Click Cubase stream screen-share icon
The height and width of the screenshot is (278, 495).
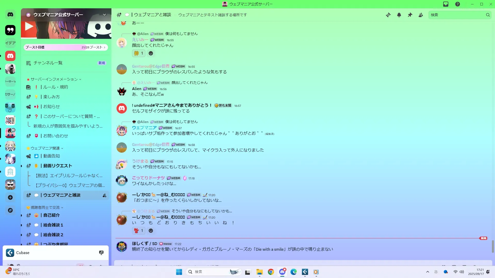(x=101, y=253)
